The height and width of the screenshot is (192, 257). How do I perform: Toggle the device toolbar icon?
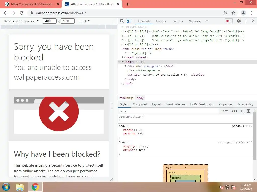click(x=129, y=21)
